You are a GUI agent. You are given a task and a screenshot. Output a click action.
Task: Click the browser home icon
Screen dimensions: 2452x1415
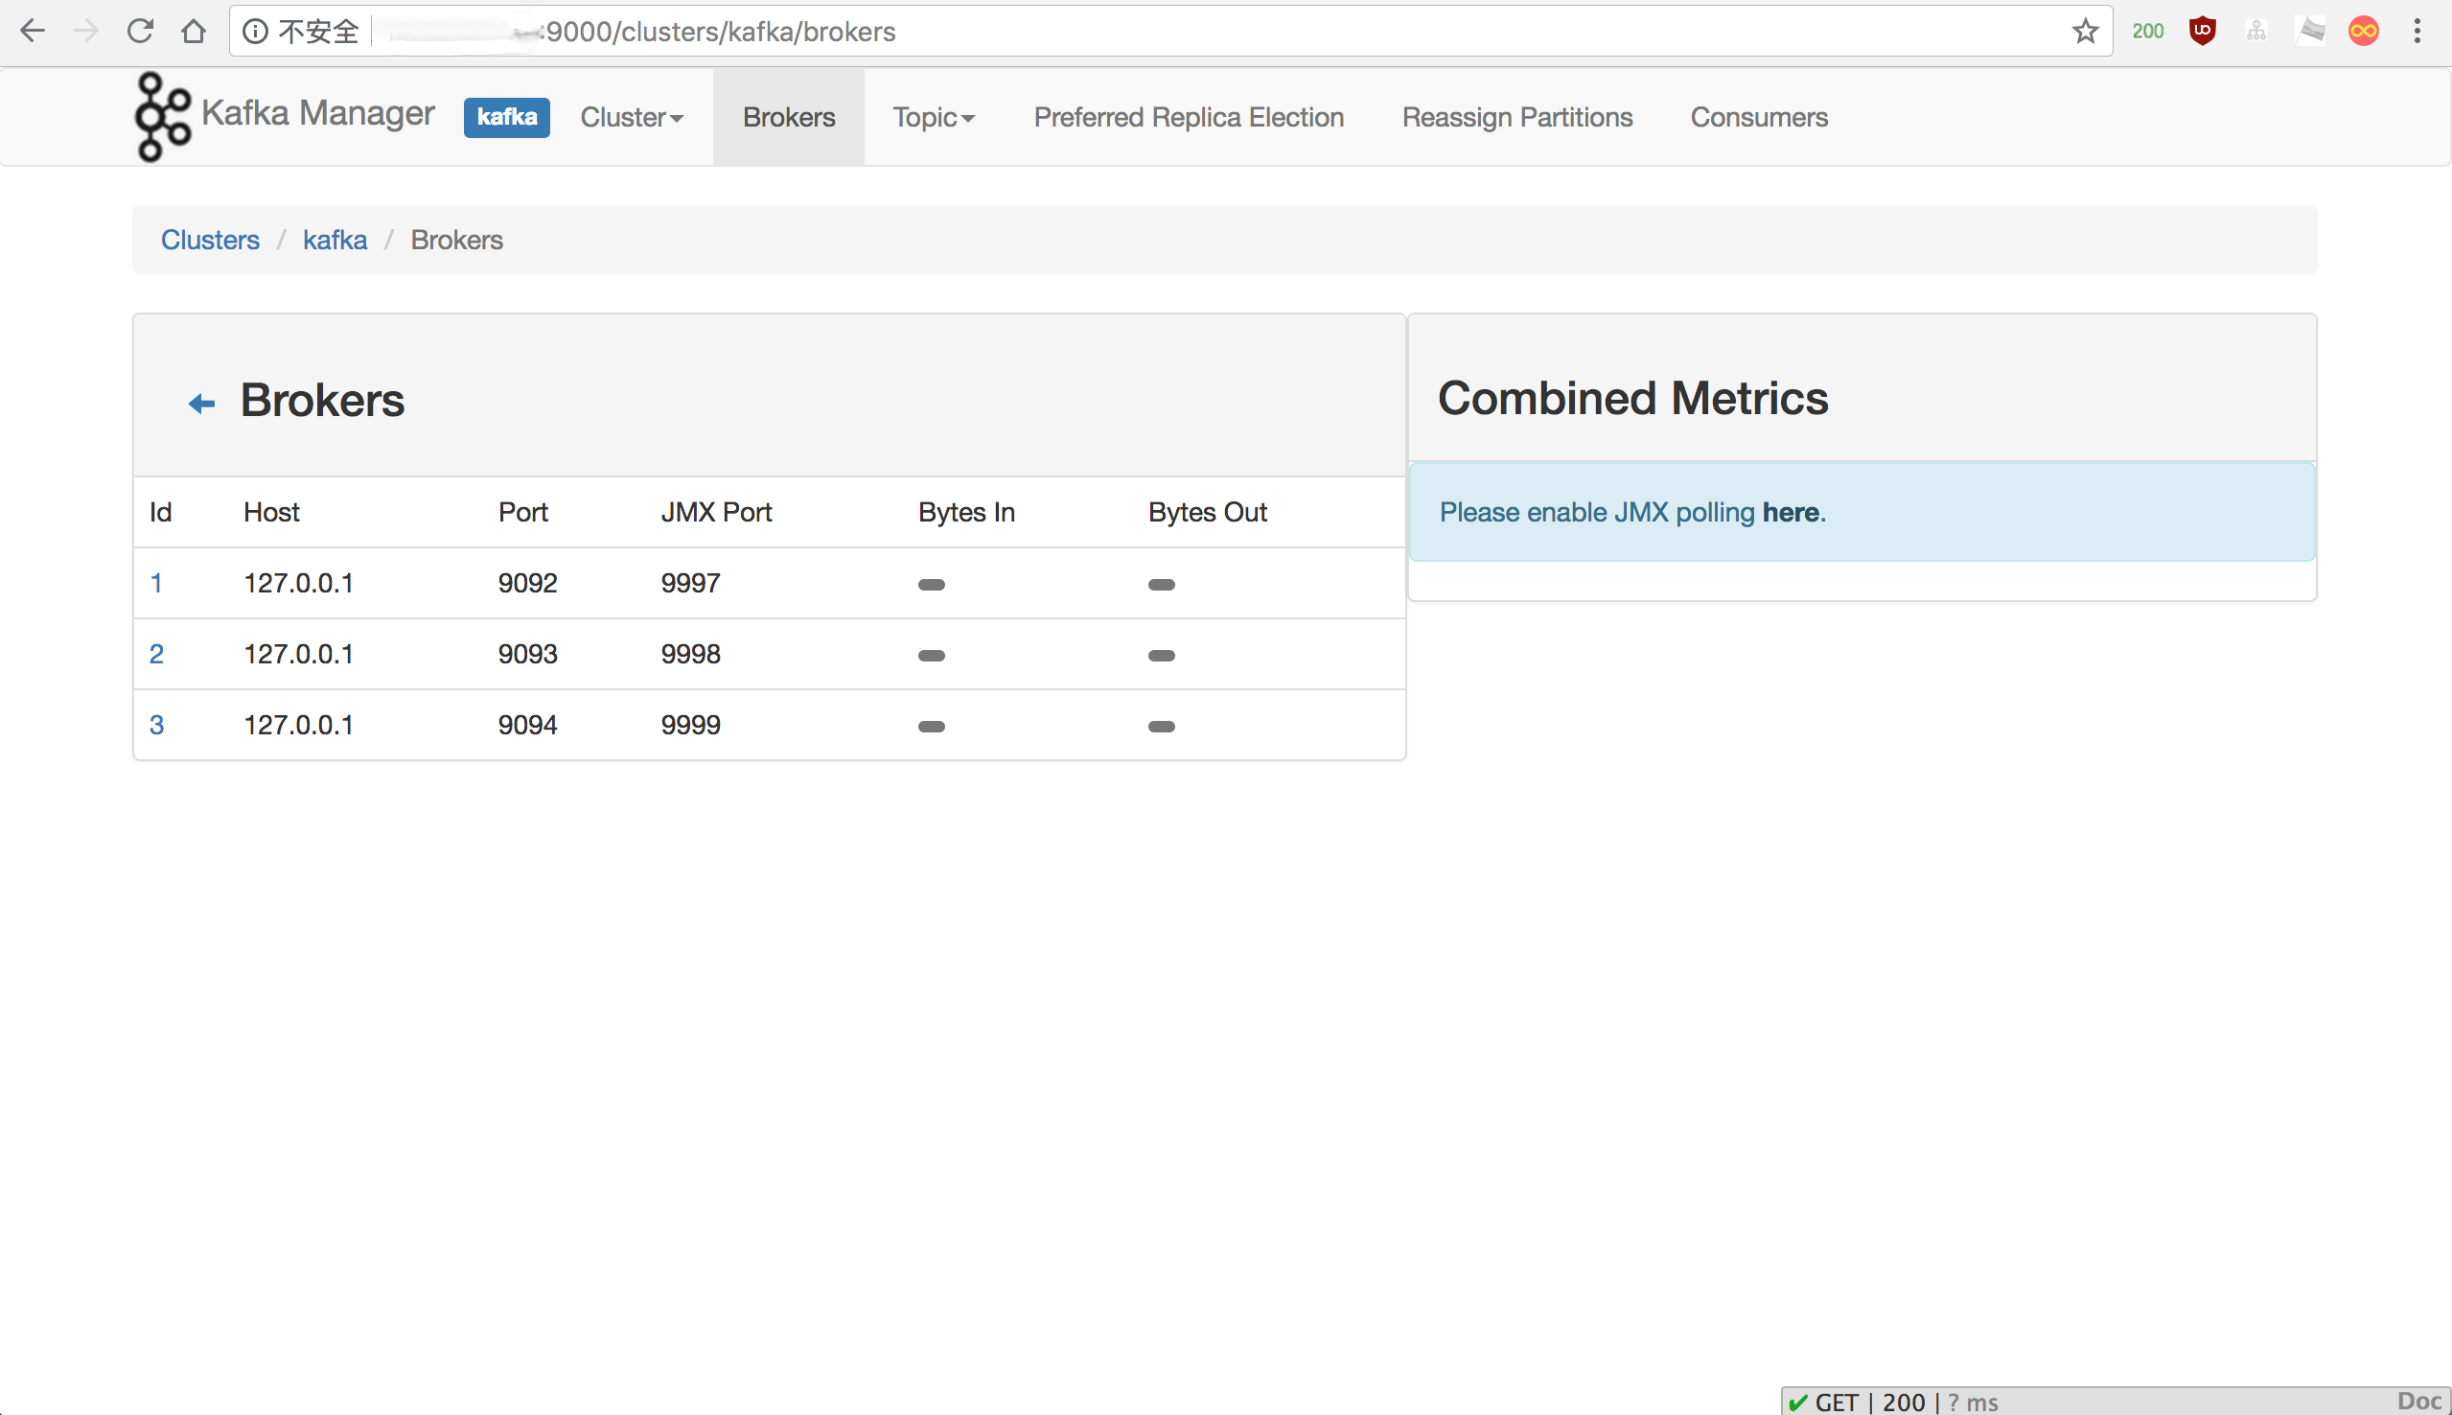194,31
